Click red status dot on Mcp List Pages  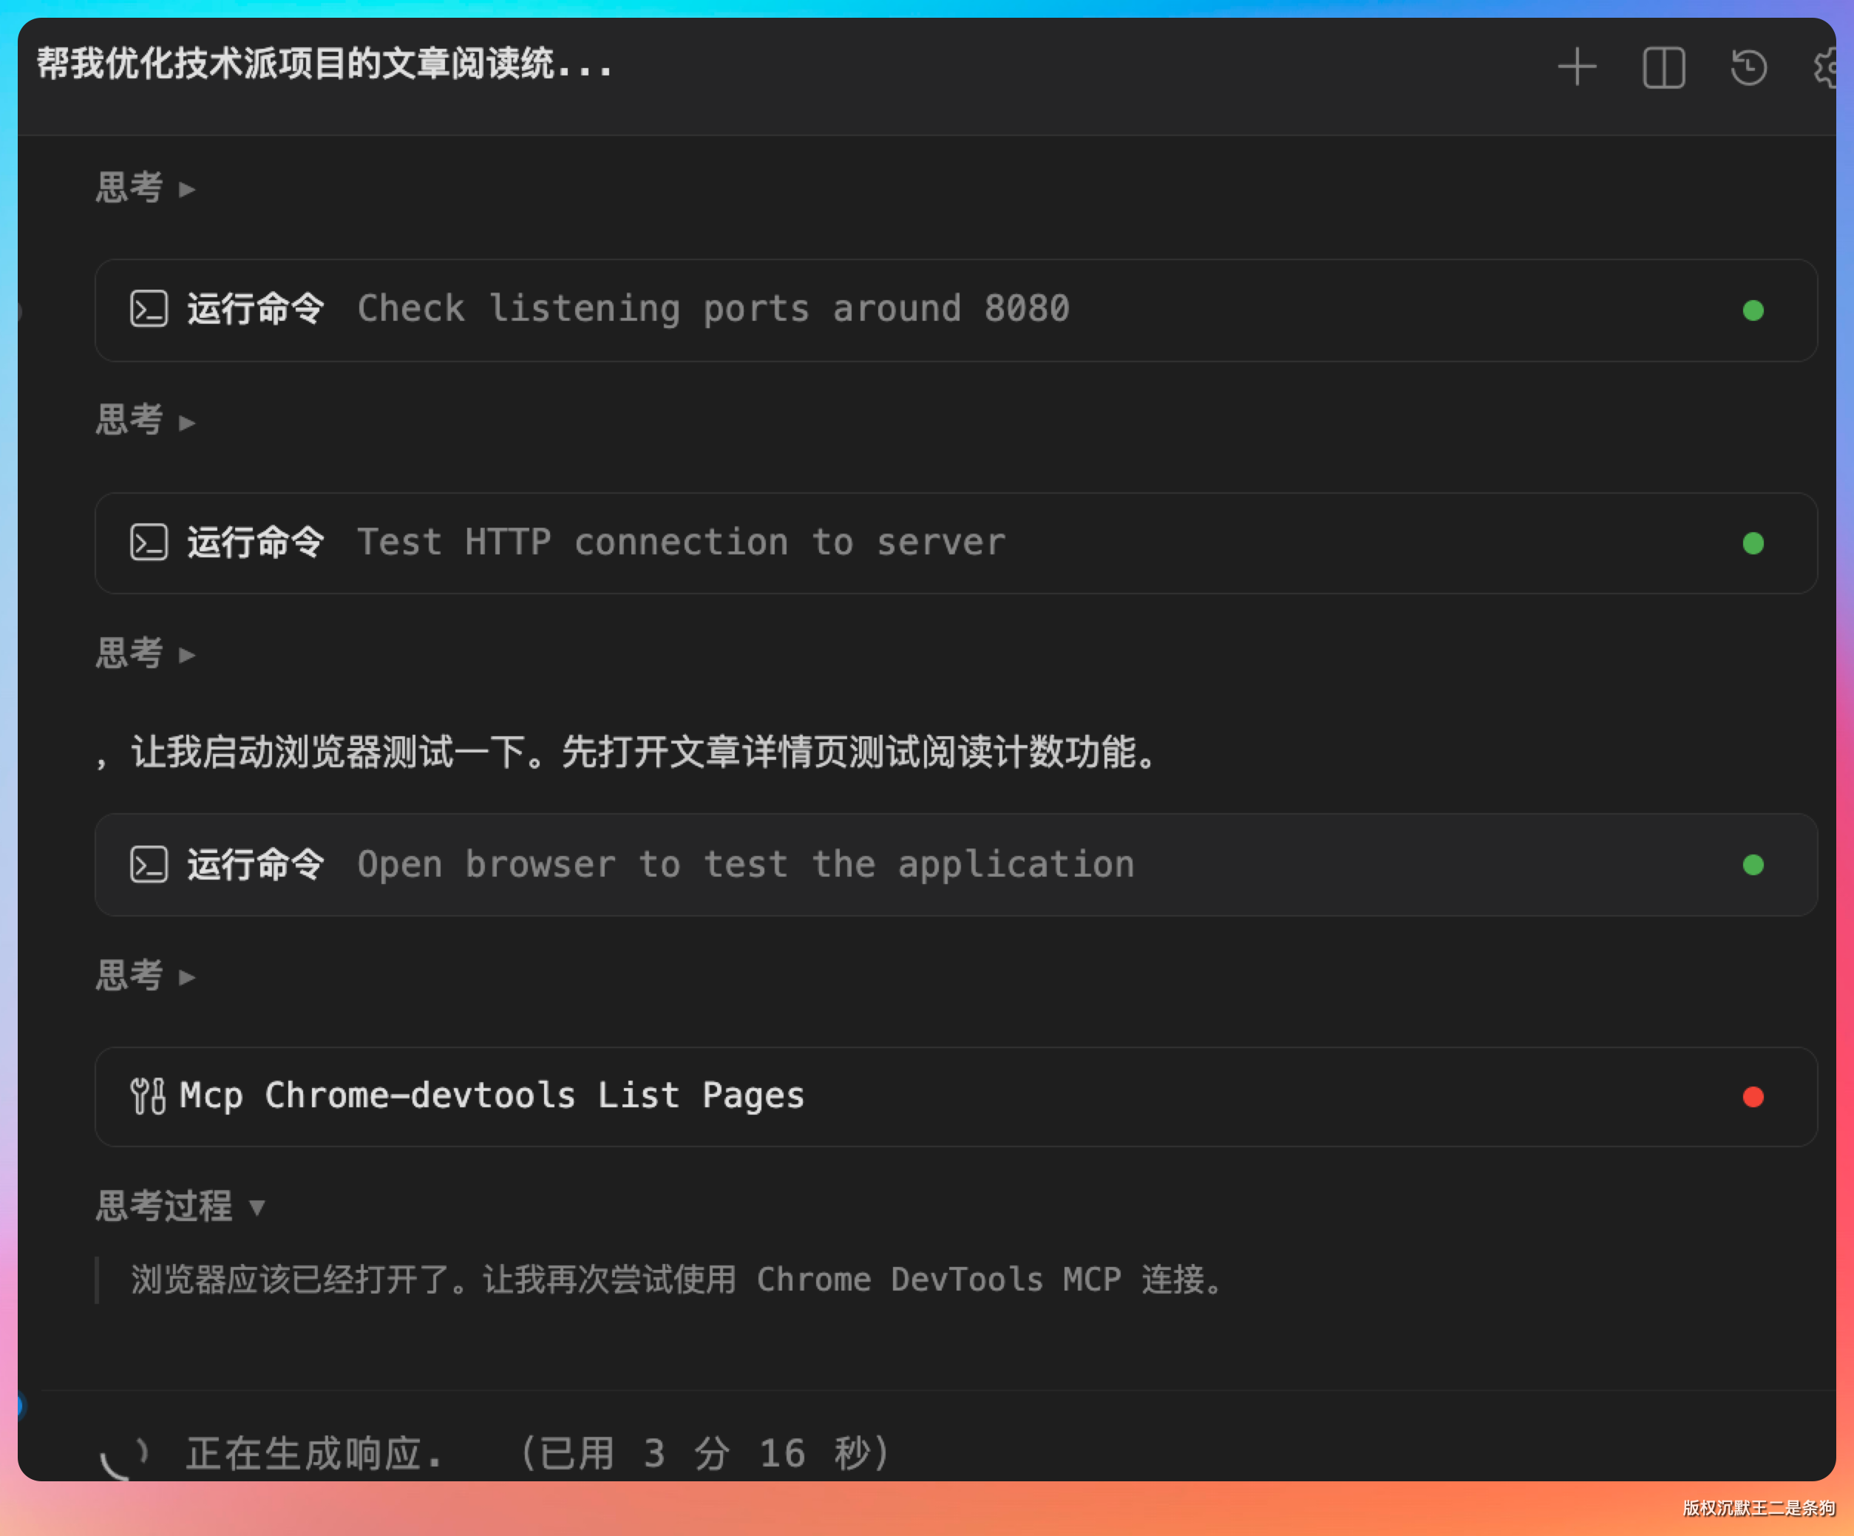tap(1753, 1097)
